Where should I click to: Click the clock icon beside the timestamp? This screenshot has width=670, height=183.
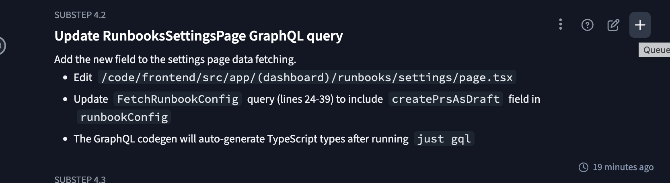coord(583,167)
